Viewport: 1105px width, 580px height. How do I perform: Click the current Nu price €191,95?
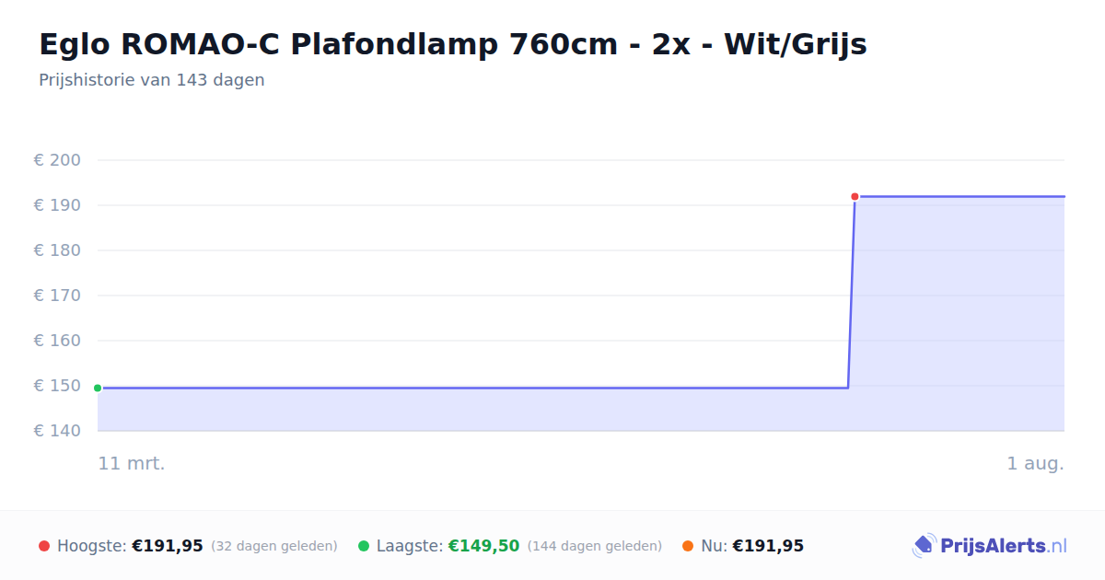768,546
